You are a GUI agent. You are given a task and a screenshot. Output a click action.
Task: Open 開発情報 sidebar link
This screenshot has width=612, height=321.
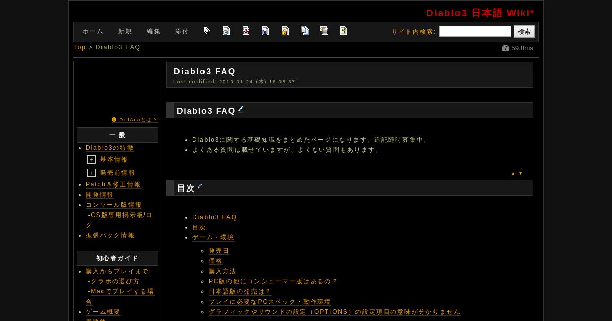pos(100,195)
